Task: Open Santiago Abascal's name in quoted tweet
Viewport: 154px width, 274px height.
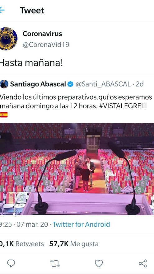Action: pos(38,84)
